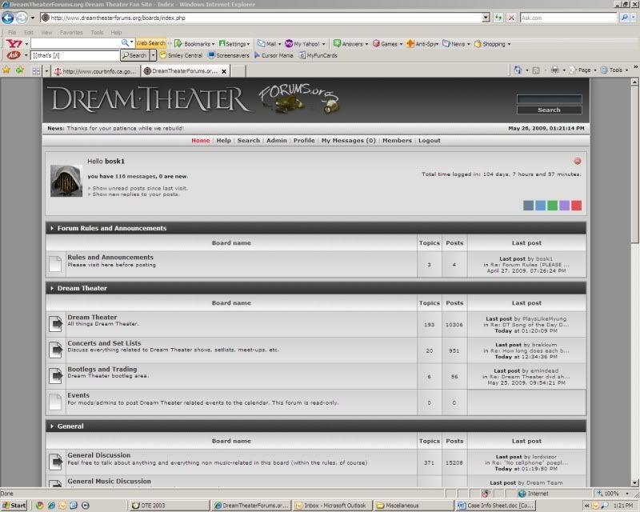Open Cursor Mania from the Ask toolbar

[274, 55]
